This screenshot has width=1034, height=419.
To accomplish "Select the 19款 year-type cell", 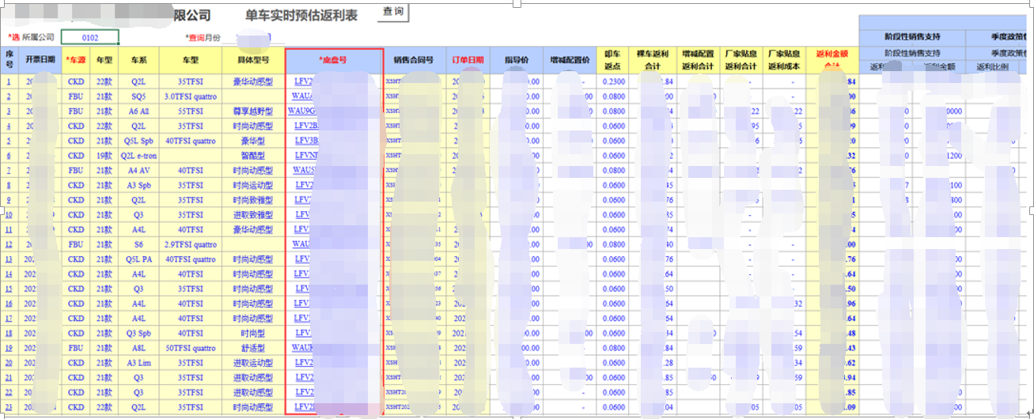I will pyautogui.click(x=104, y=156).
